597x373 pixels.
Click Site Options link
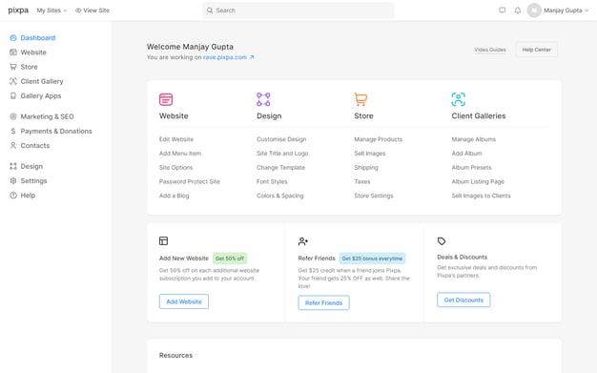click(x=175, y=168)
